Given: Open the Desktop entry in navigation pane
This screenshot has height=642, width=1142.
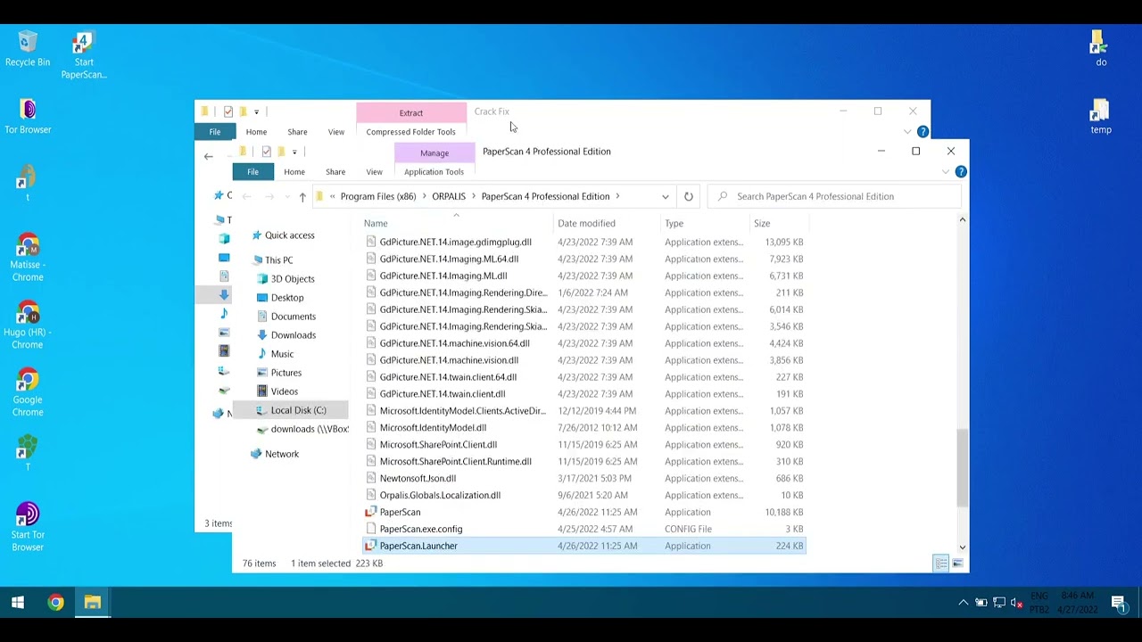Looking at the screenshot, I should tap(287, 298).
